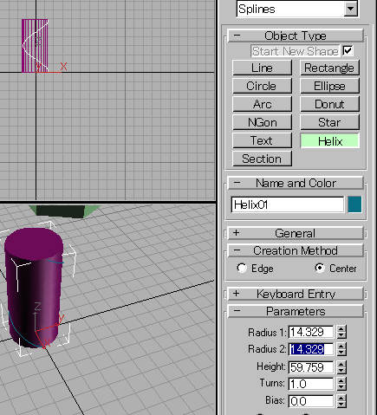Screen dimensions: 377x415
Task: Open the teal object color swatch
Action: point(354,204)
